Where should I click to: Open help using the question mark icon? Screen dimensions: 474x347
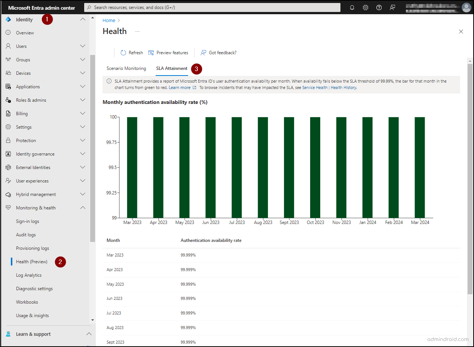pos(379,7)
